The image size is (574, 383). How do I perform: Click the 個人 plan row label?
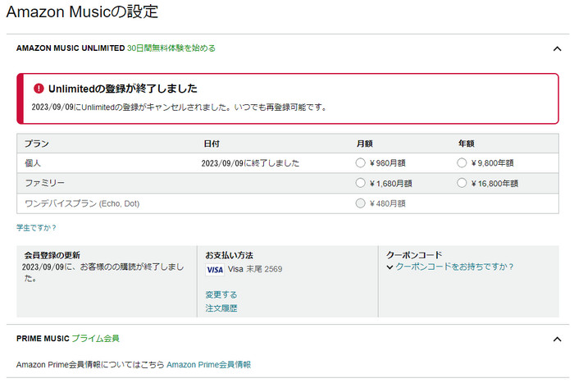click(33, 163)
